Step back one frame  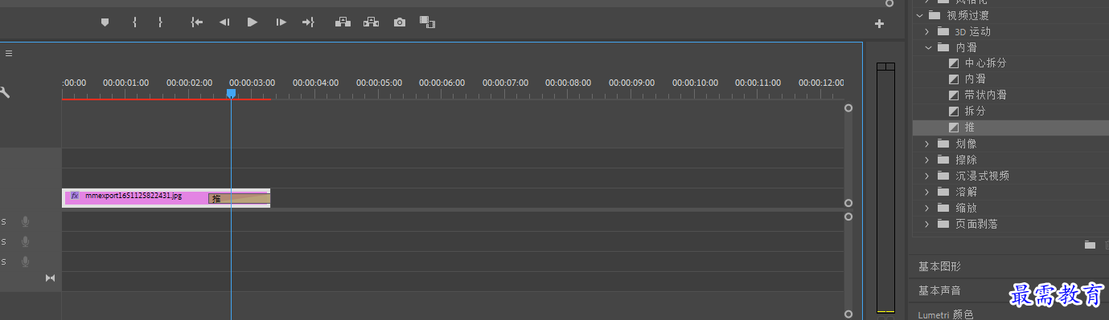click(224, 22)
